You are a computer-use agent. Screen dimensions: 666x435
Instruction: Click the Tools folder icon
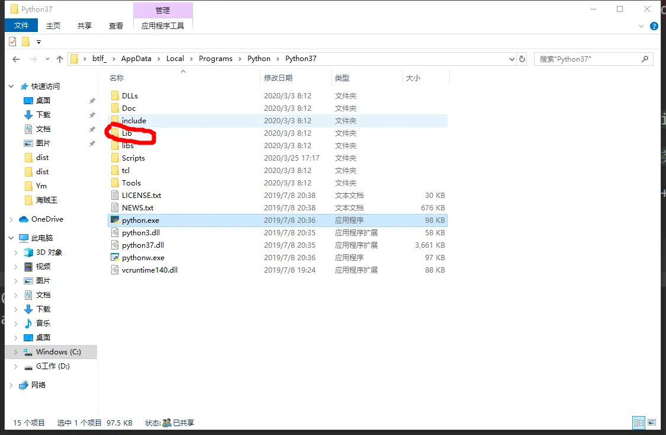click(x=115, y=183)
